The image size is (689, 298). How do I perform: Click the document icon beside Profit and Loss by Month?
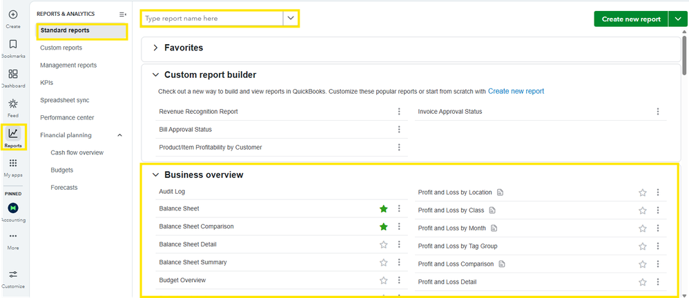(494, 228)
